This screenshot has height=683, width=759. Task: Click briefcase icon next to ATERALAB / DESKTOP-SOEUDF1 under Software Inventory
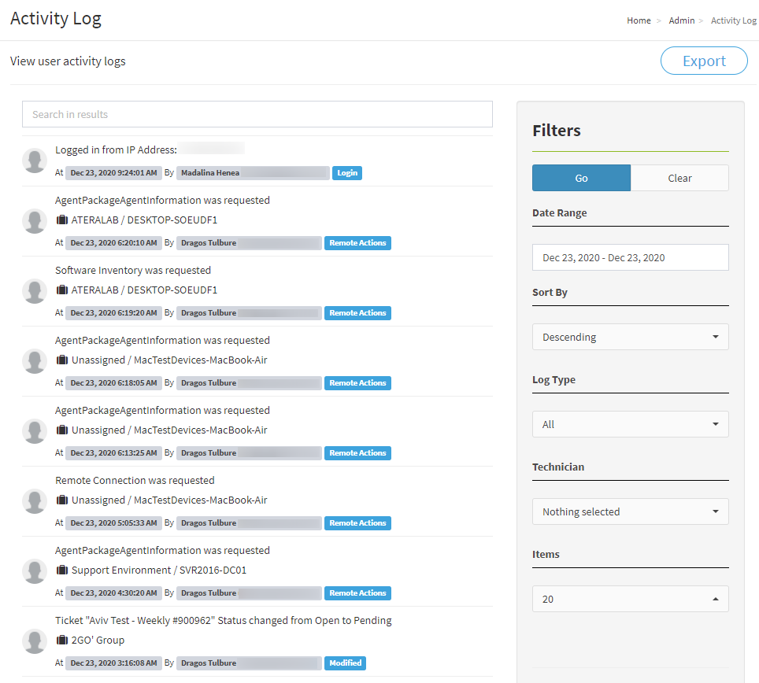click(62, 290)
